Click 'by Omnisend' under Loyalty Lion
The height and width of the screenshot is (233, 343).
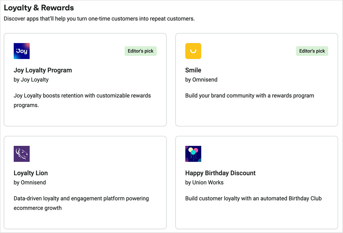(x=30, y=183)
